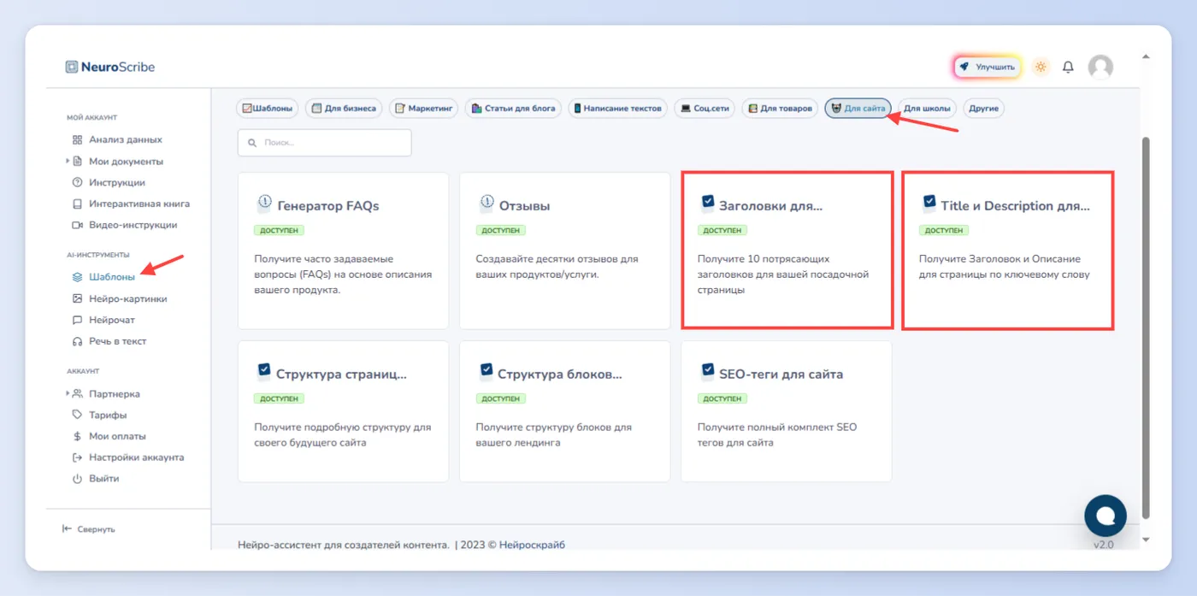Switch to the Соц.сети tab
The width and height of the screenshot is (1197, 596).
point(705,109)
